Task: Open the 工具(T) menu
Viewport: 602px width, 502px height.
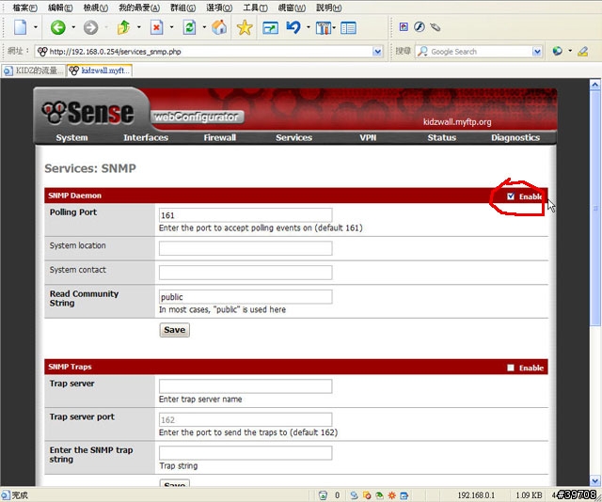Action: (x=255, y=8)
